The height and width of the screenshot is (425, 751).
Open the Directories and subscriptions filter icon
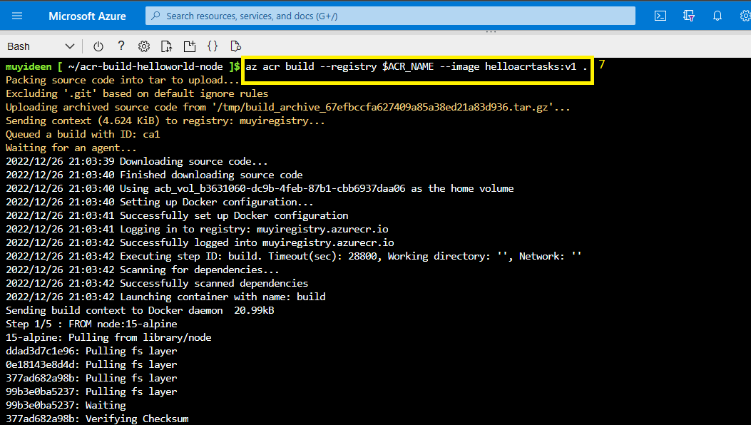click(689, 16)
